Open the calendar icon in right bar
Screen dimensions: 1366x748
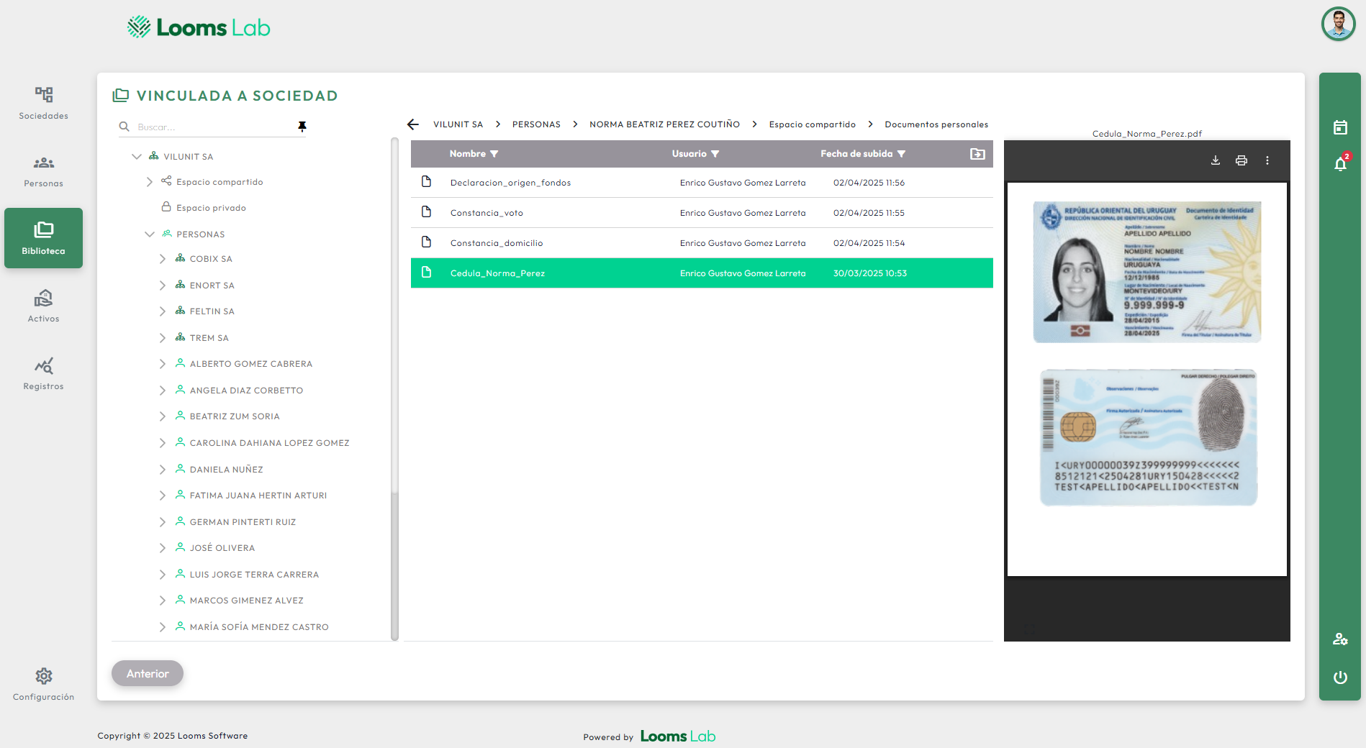pyautogui.click(x=1339, y=128)
